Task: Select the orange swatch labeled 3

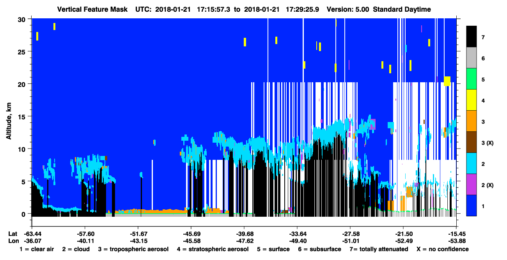Action: coord(472,121)
